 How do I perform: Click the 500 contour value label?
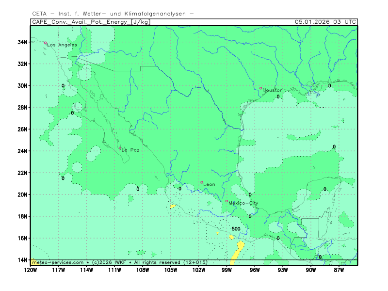[236, 229]
